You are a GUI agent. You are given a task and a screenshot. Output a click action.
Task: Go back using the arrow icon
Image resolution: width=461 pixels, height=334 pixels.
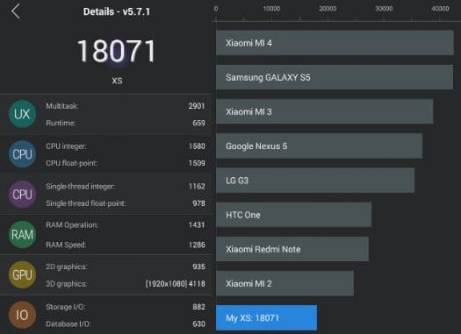pos(16,11)
